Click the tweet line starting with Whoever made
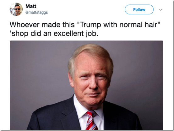 (x=85, y=25)
